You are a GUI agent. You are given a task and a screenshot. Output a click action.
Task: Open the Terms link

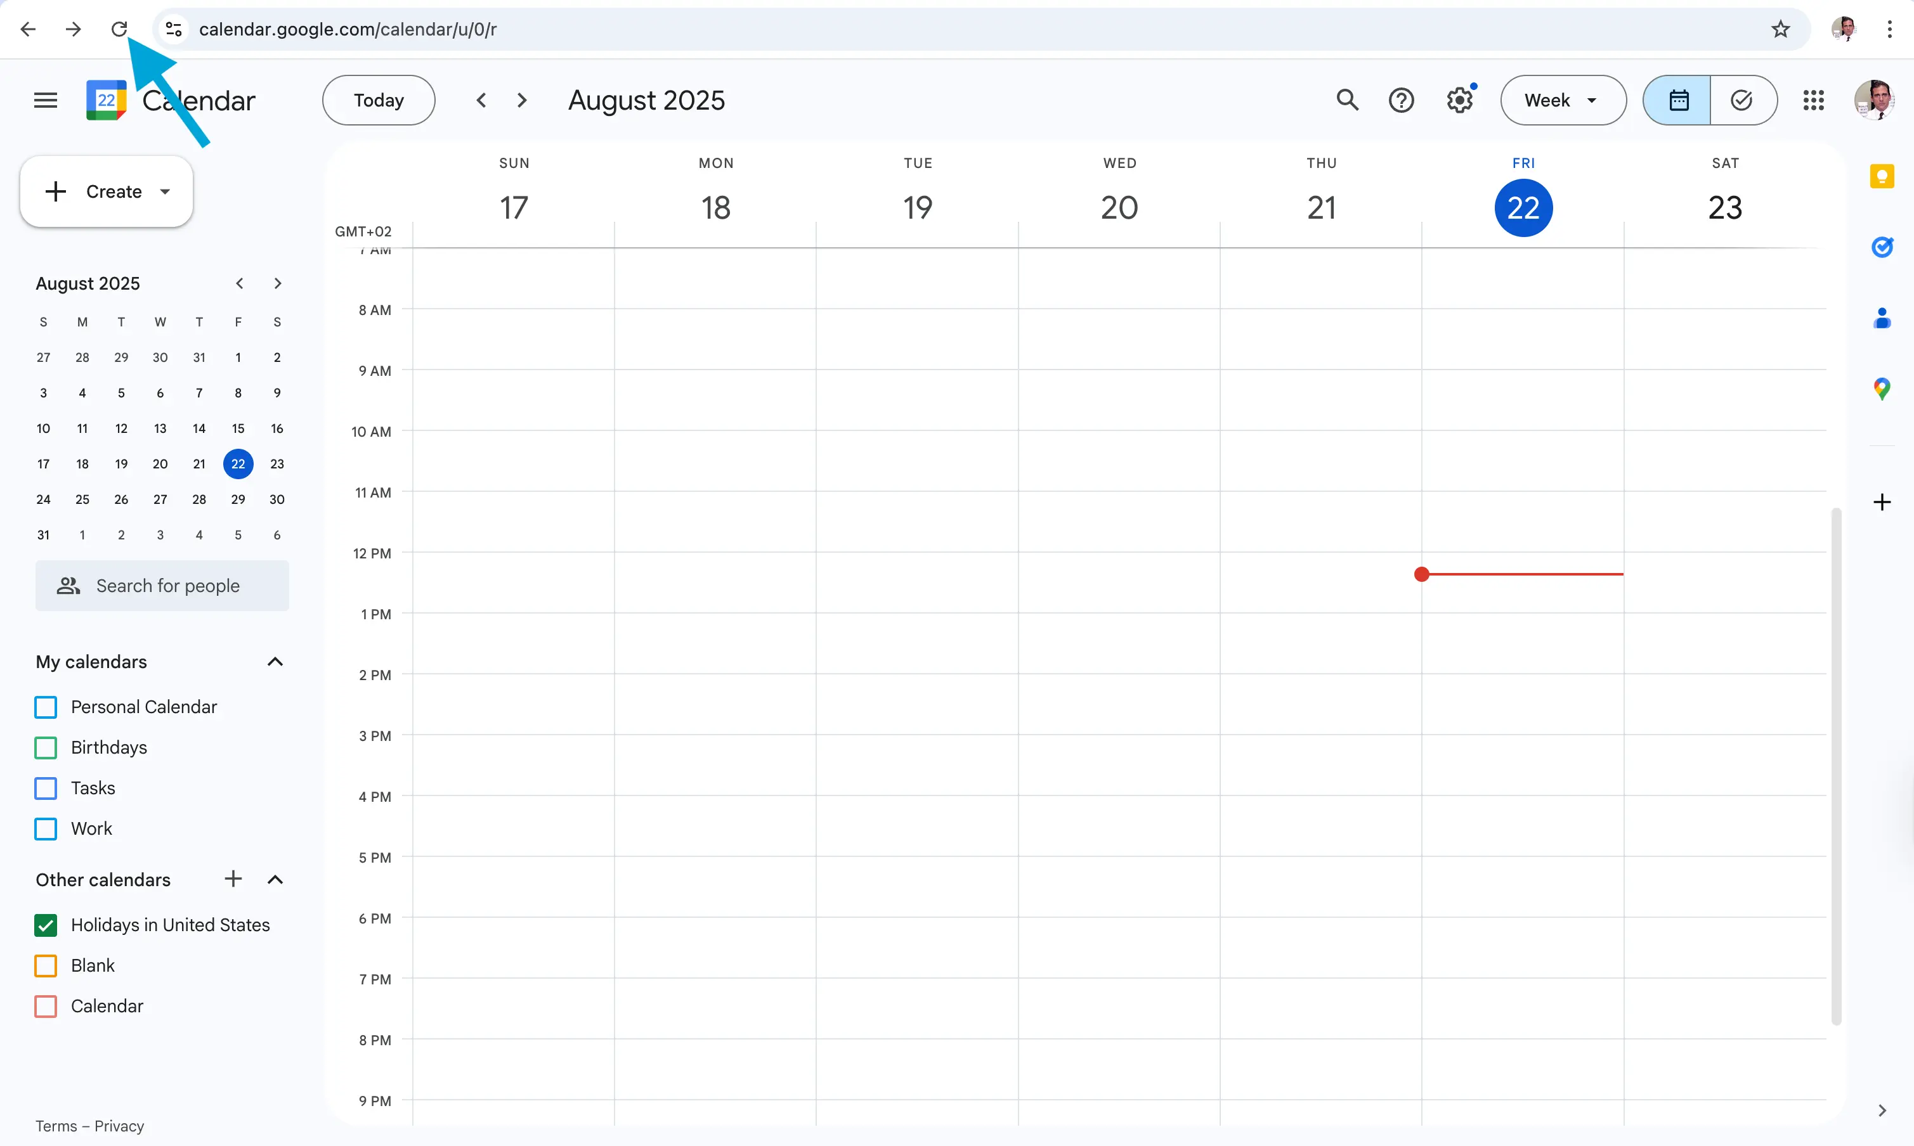[x=56, y=1126]
